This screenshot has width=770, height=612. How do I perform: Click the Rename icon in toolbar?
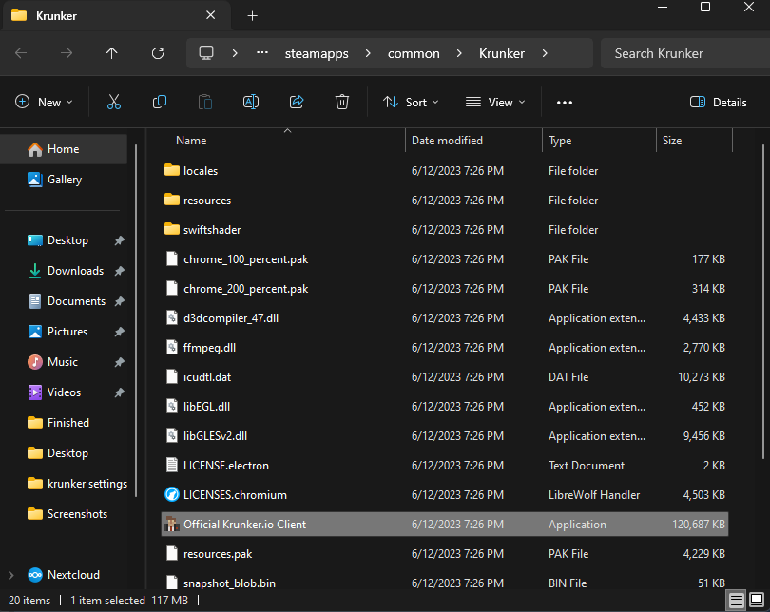(x=251, y=102)
